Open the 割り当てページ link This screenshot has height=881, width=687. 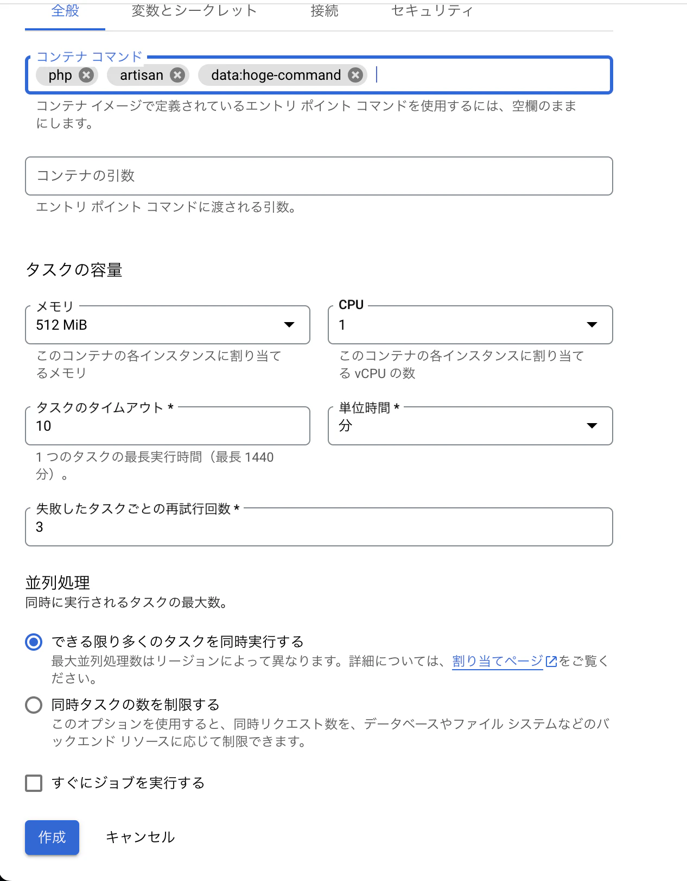click(x=497, y=661)
